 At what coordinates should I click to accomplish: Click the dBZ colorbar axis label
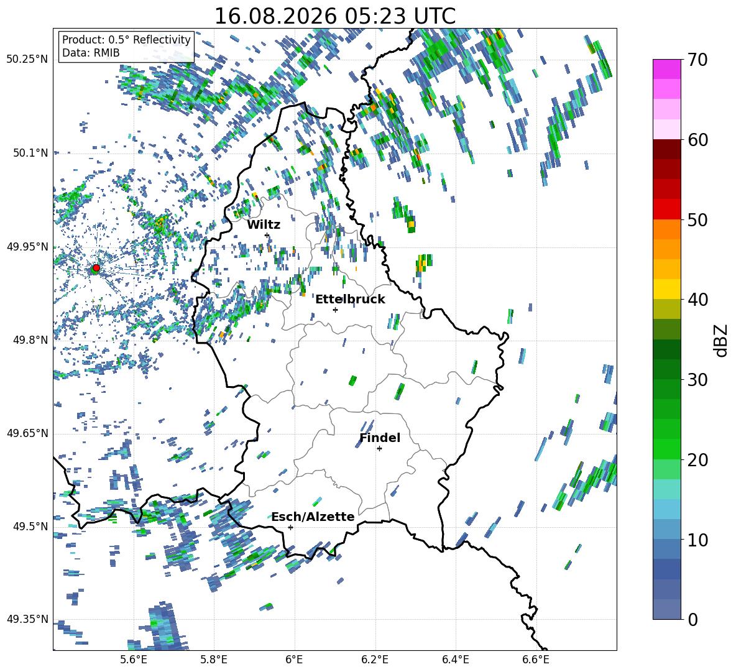[722, 340]
